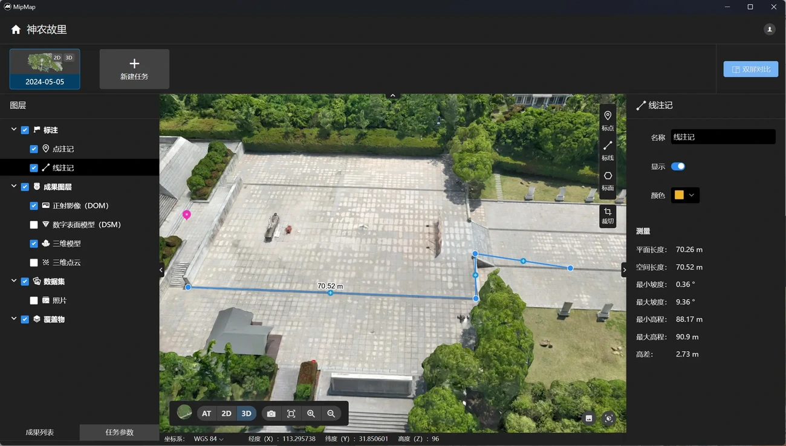The image size is (786, 446).
Task: Open the yellow 颜色 color swatch picker
Action: [685, 195]
